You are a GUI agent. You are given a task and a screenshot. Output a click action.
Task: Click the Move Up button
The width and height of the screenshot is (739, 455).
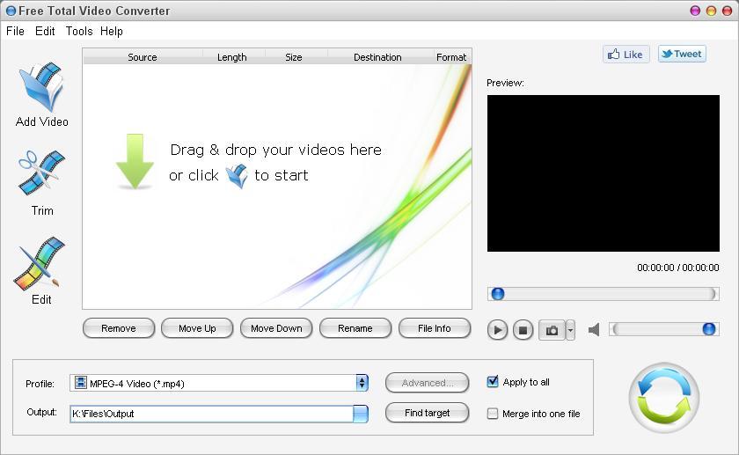pos(197,328)
